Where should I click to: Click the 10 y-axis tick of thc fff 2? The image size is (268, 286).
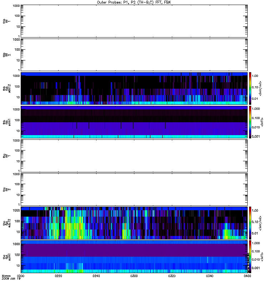click(x=18, y=195)
